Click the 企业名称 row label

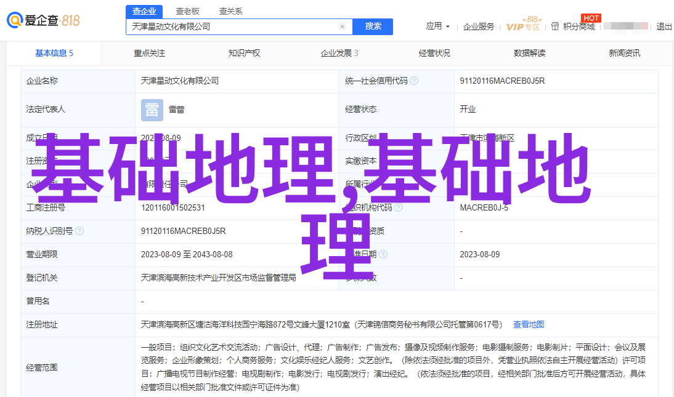click(x=42, y=81)
